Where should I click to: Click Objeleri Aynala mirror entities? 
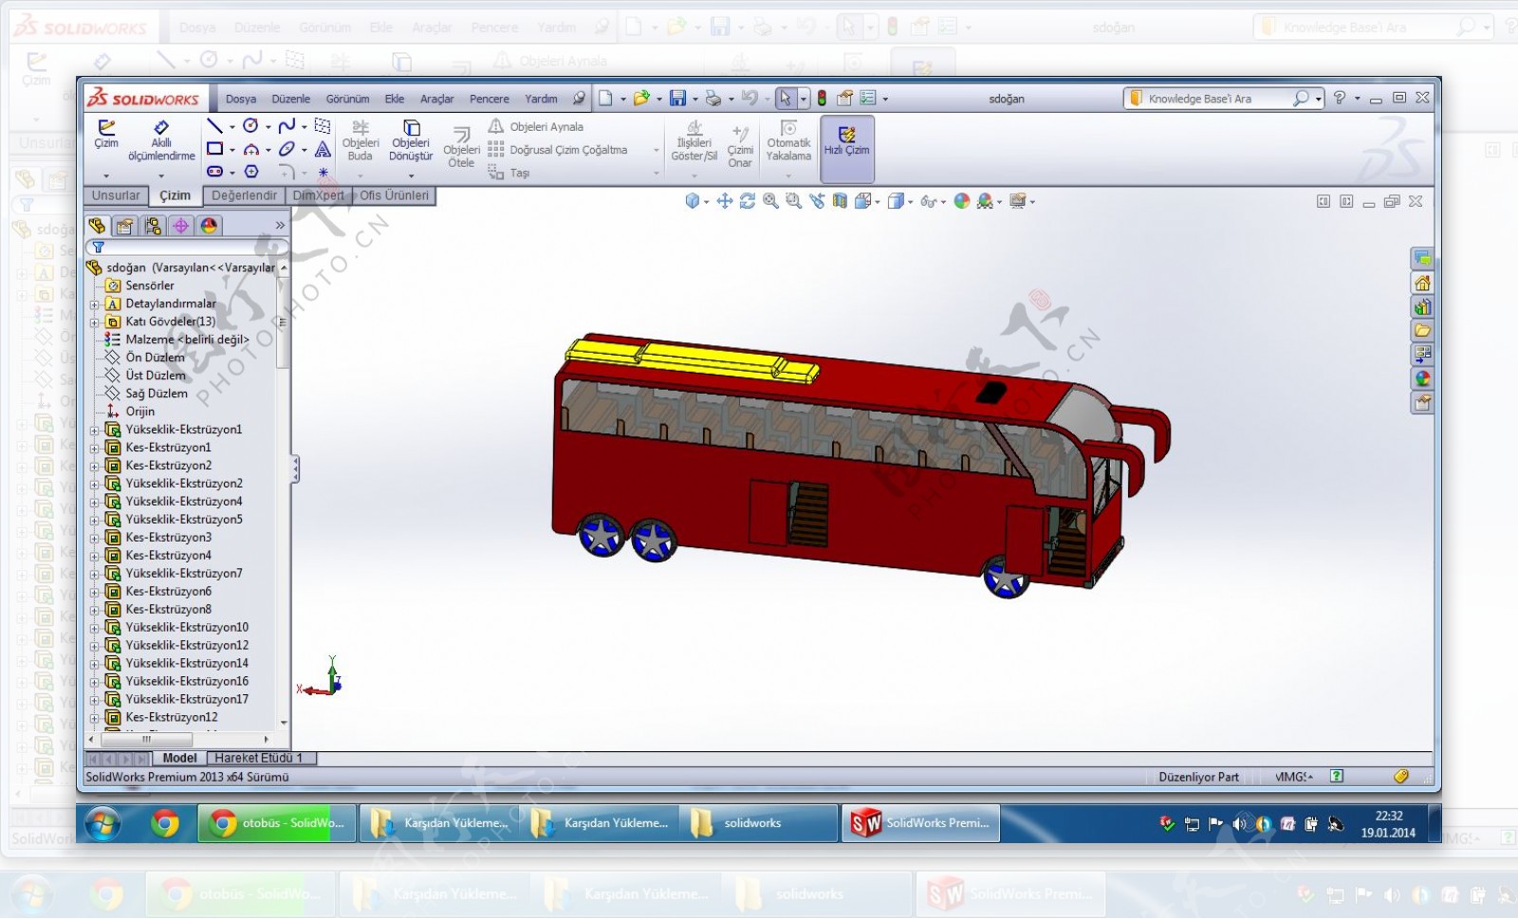[536, 126]
